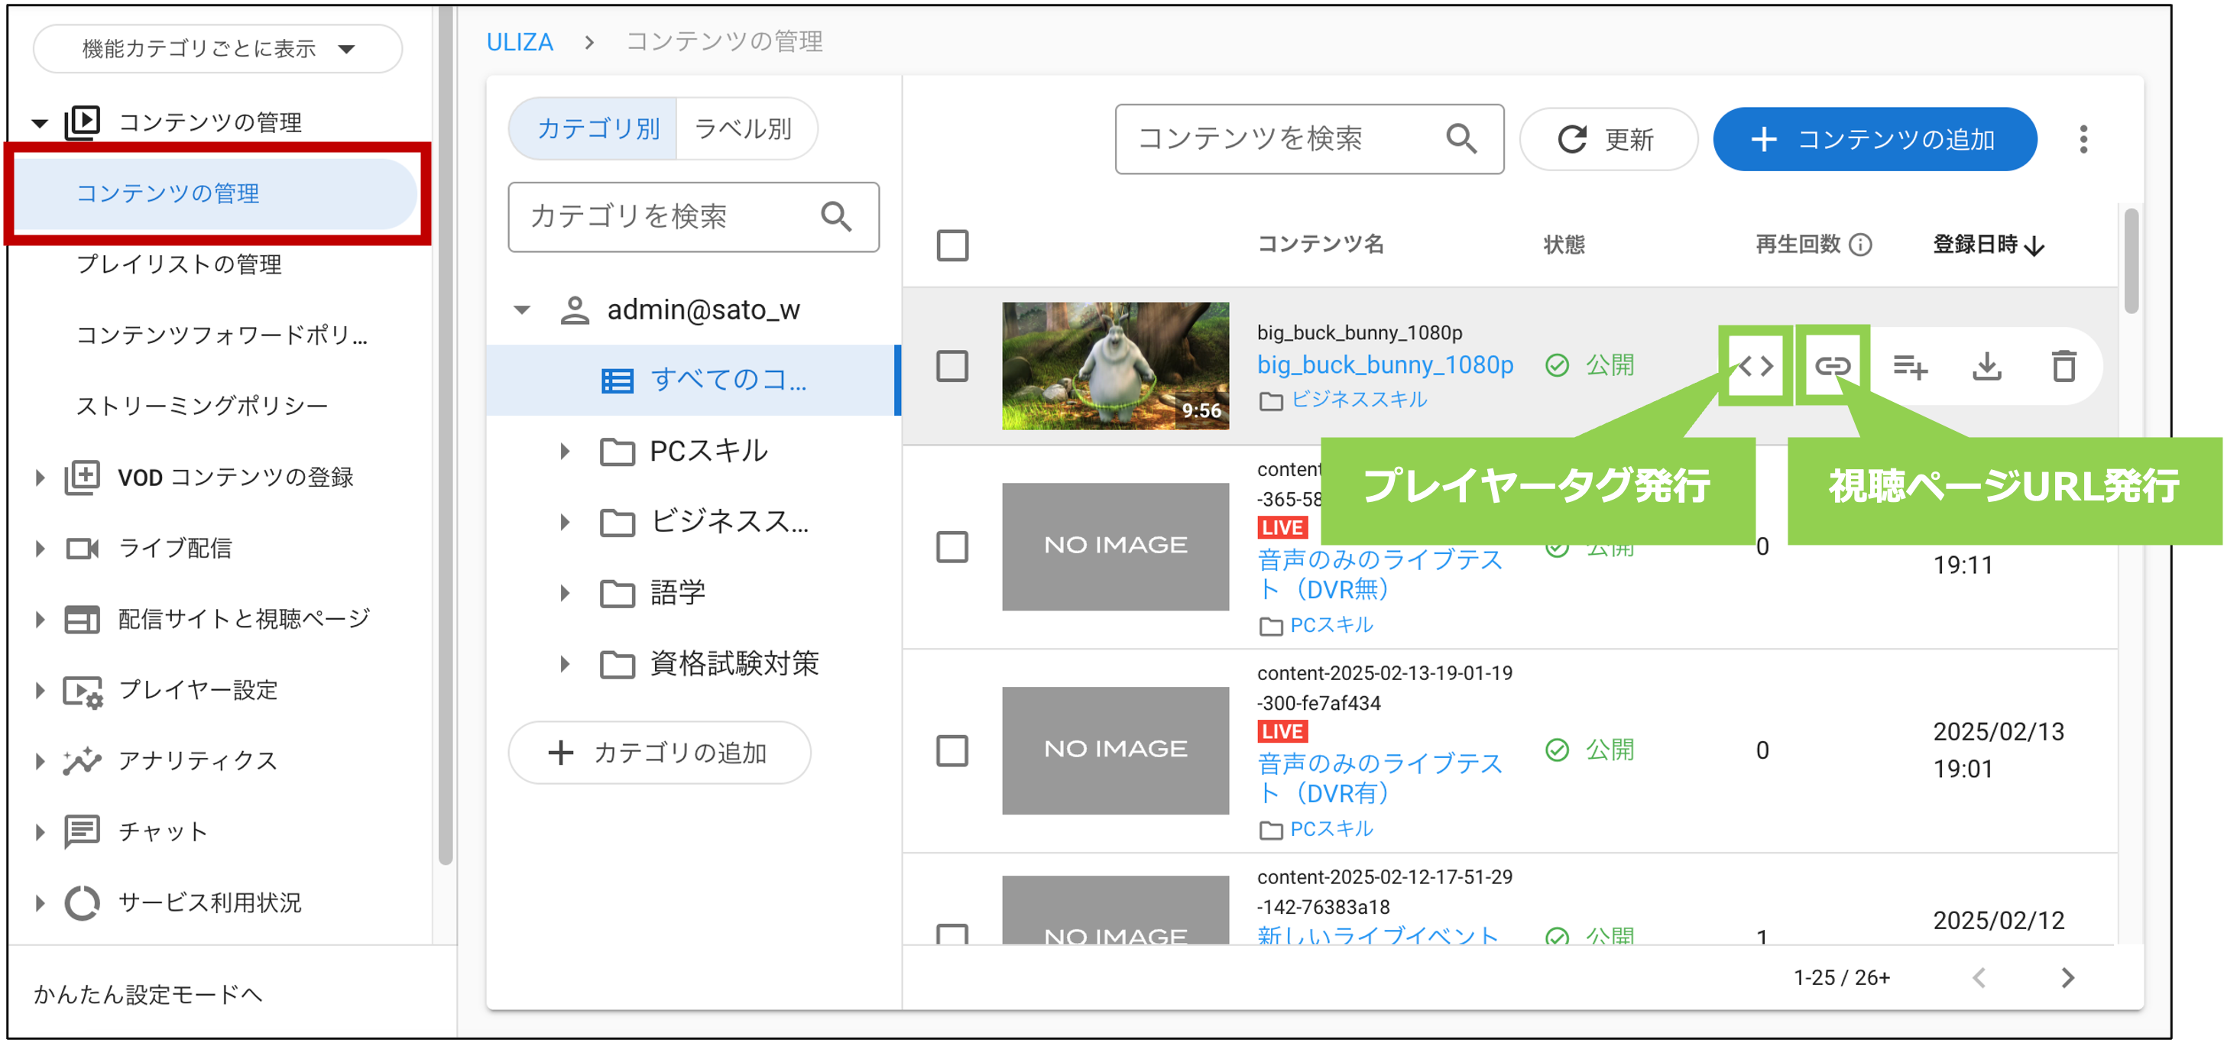Click 語学 folder icon in category tree
The width and height of the screenshot is (2224, 1043).
[618, 594]
